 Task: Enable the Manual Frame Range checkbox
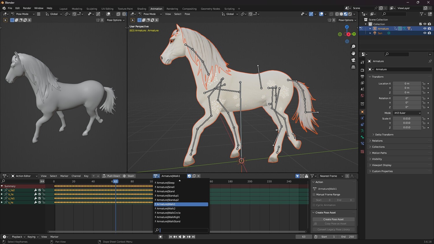314,195
